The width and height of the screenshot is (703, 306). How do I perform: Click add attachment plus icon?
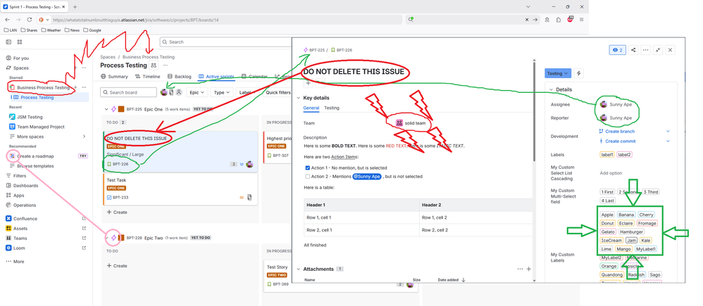pos(528,269)
